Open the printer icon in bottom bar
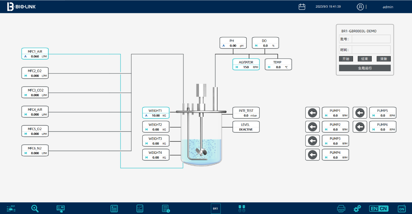The width and height of the screenshot is (412, 214). (x=341, y=209)
